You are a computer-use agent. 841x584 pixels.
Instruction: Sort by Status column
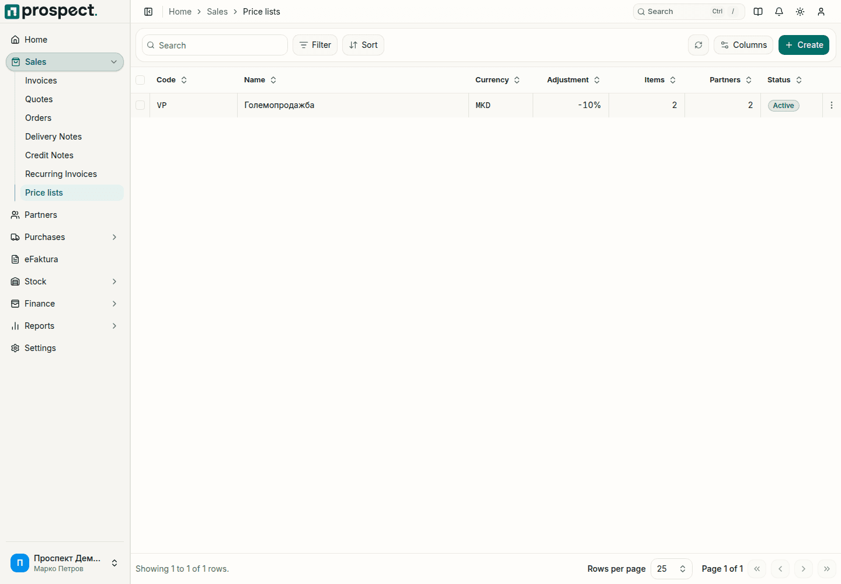(x=784, y=80)
